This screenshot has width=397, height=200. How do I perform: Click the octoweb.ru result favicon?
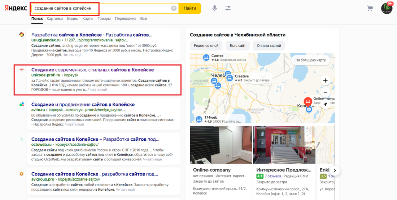22,139
